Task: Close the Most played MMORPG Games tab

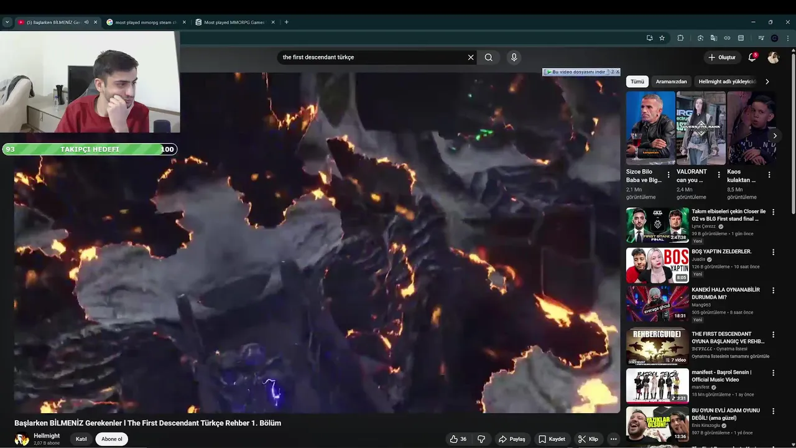Action: pyautogui.click(x=273, y=22)
